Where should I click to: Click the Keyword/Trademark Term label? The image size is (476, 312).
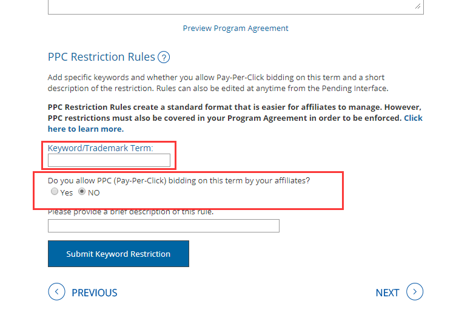100,148
